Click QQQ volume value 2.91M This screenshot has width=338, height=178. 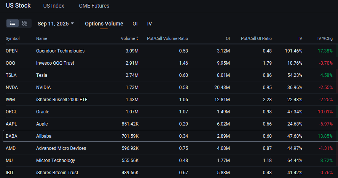pyautogui.click(x=132, y=63)
